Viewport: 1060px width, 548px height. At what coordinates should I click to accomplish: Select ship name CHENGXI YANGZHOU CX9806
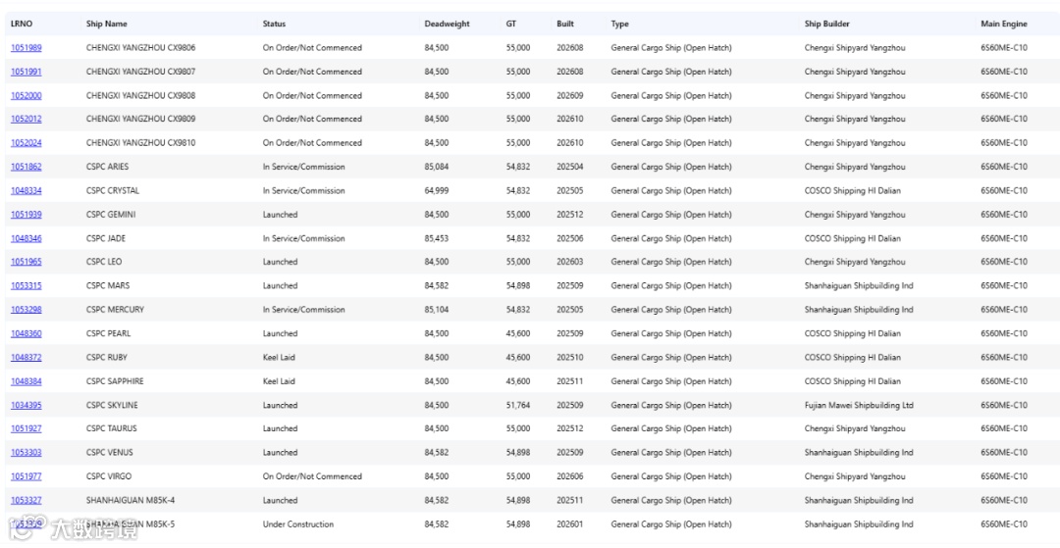tap(141, 48)
